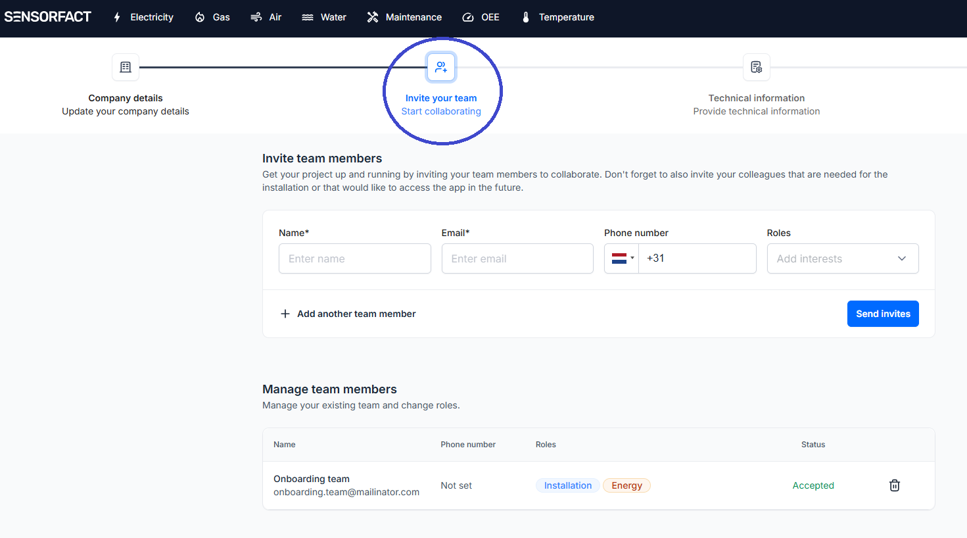Open the Technical information step icon
The width and height of the screenshot is (967, 538).
(756, 67)
